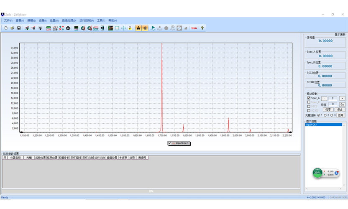
Task: Open the 曲线处理 menu
Action: (x=69, y=20)
